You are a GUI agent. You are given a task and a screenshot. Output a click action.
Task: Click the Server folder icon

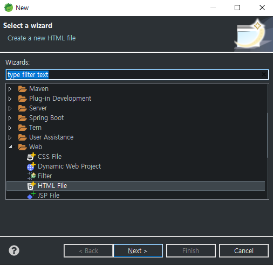click(23, 108)
